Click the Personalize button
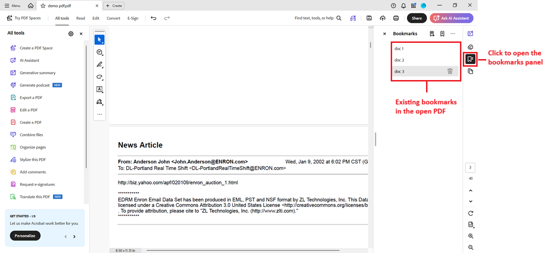 (x=25, y=236)
